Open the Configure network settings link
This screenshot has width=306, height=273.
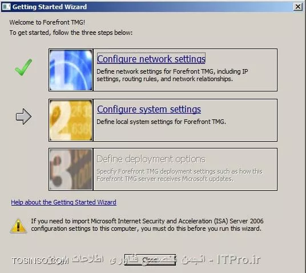tap(151, 59)
